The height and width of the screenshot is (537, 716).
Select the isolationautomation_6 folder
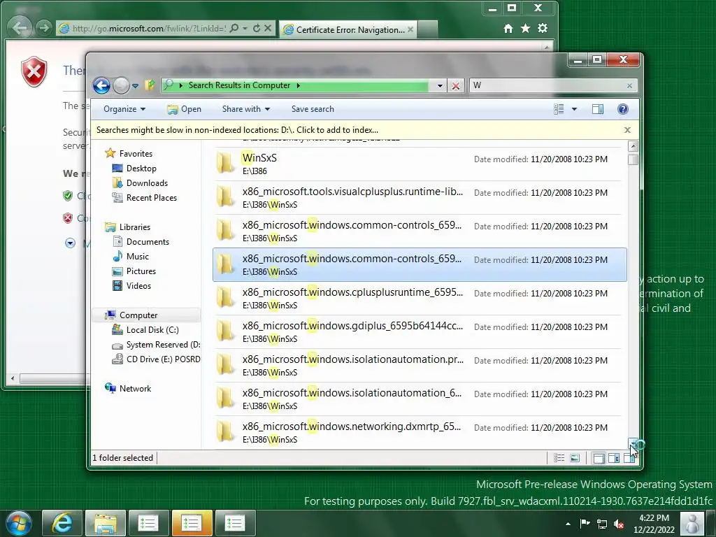pyautogui.click(x=420, y=399)
